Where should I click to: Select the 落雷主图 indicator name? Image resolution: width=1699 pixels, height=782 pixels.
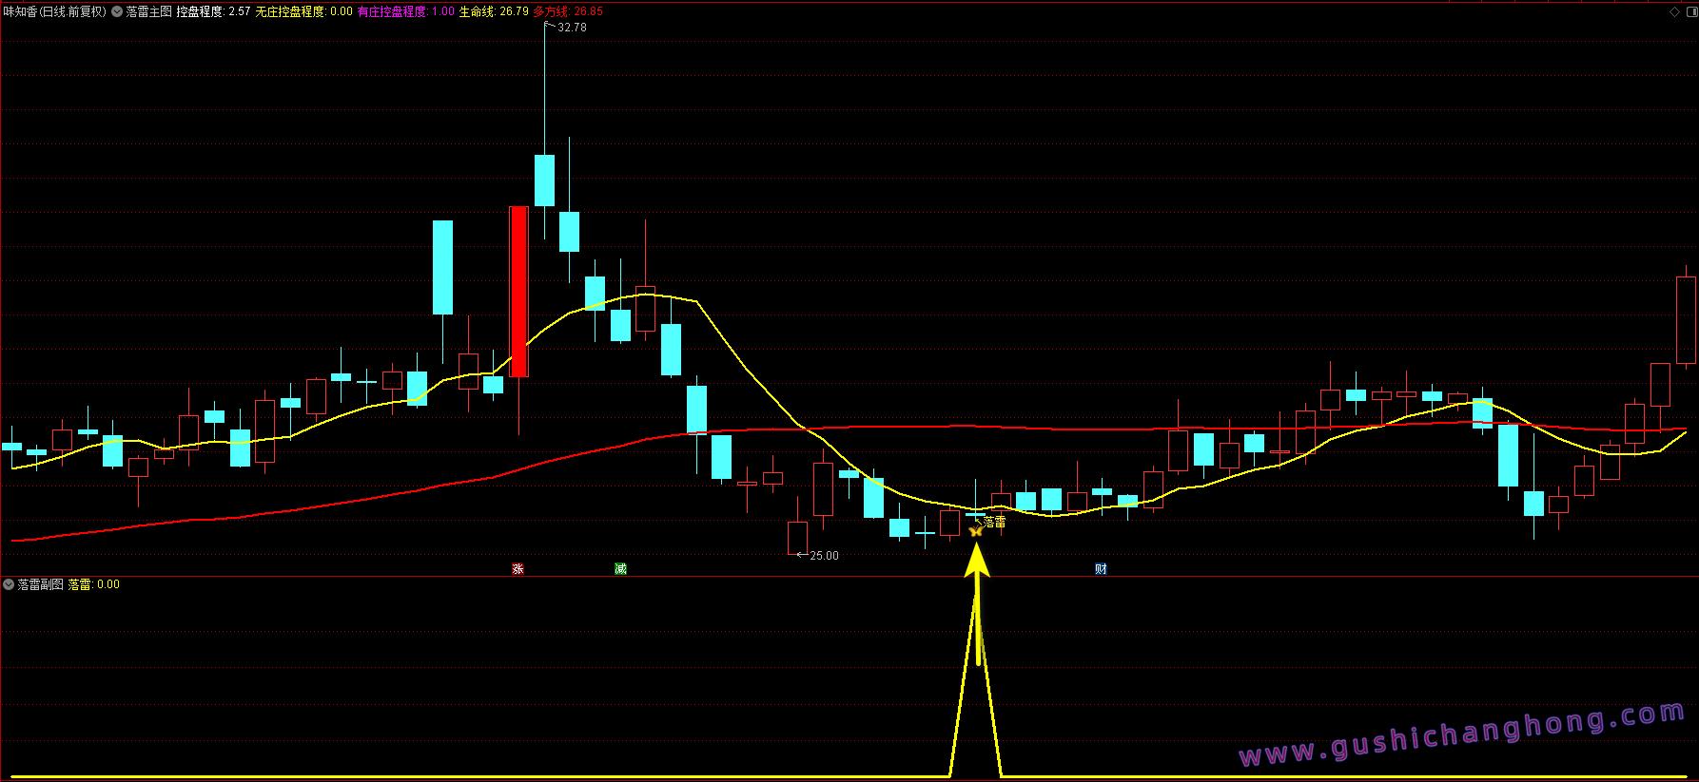click(149, 11)
